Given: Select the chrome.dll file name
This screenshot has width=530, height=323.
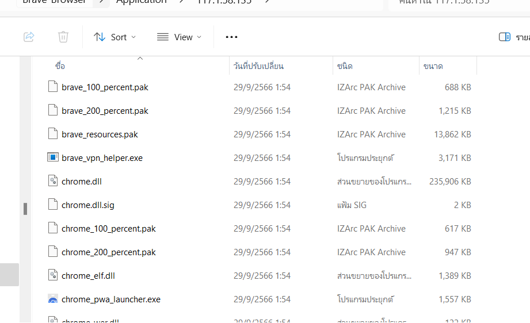Looking at the screenshot, I should coord(82,182).
